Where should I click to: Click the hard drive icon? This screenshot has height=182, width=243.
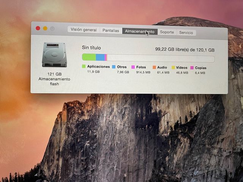click(54, 55)
